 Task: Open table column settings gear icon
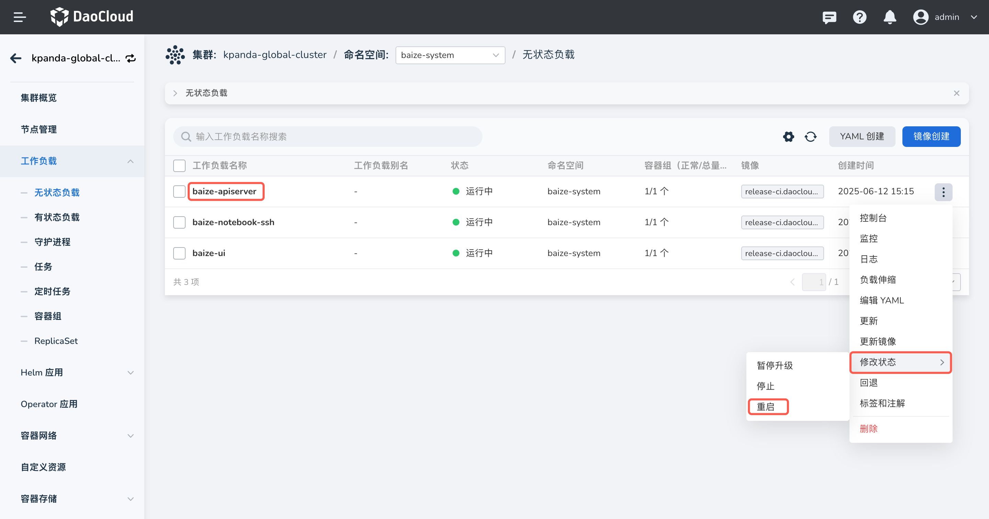(788, 137)
